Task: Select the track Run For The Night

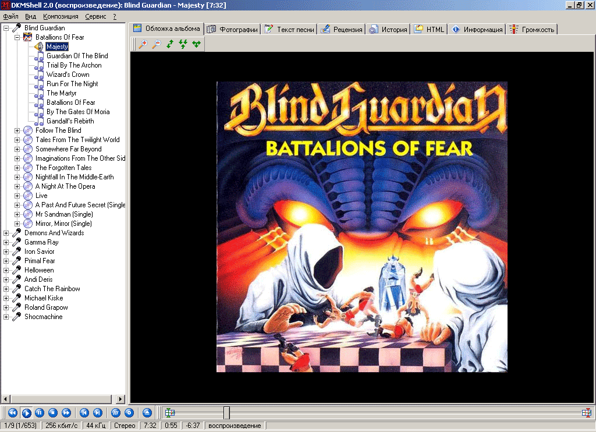Action: [72, 84]
